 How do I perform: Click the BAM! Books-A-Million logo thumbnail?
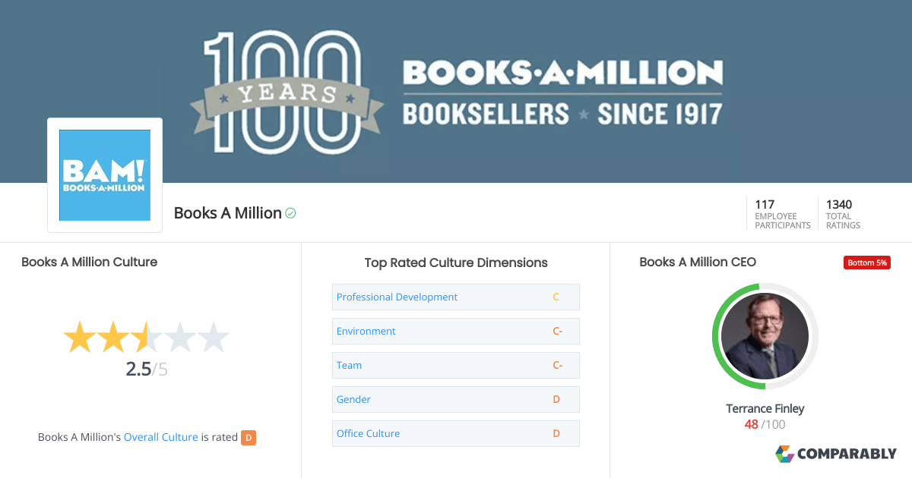[x=104, y=175]
